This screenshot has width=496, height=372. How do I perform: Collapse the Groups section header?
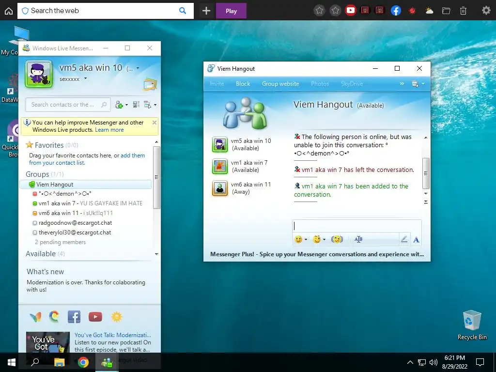click(x=45, y=174)
